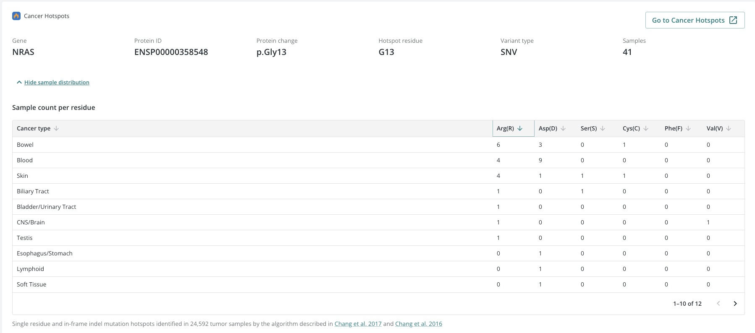
Task: Click the Esophagus/Stomach table row
Action: [x=45, y=253]
